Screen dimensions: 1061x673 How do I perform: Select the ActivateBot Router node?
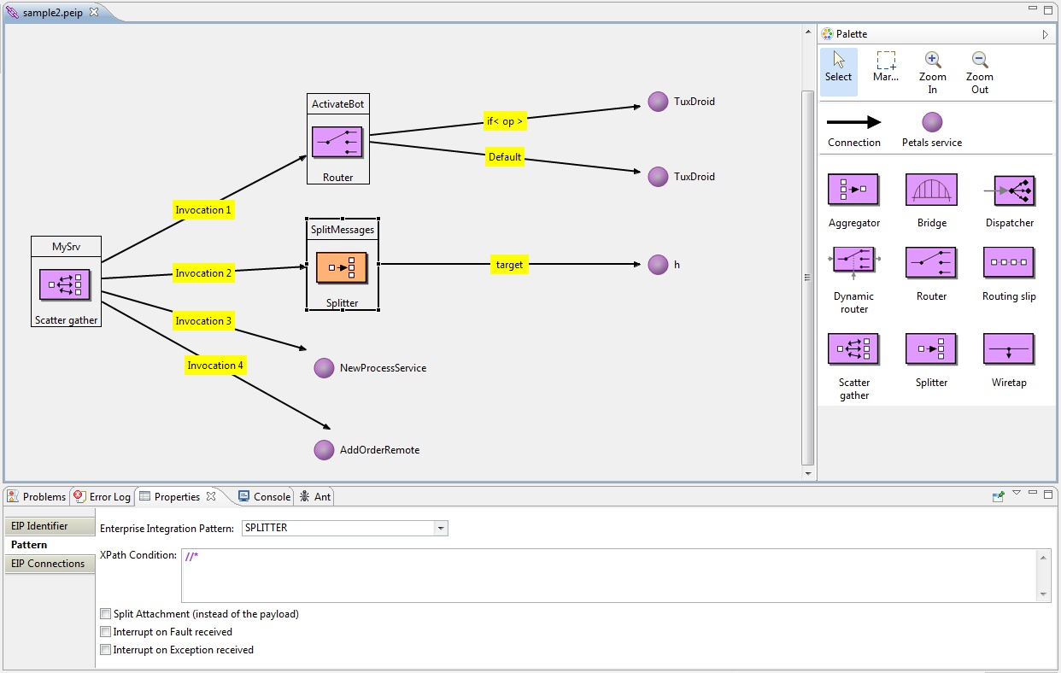pos(337,143)
